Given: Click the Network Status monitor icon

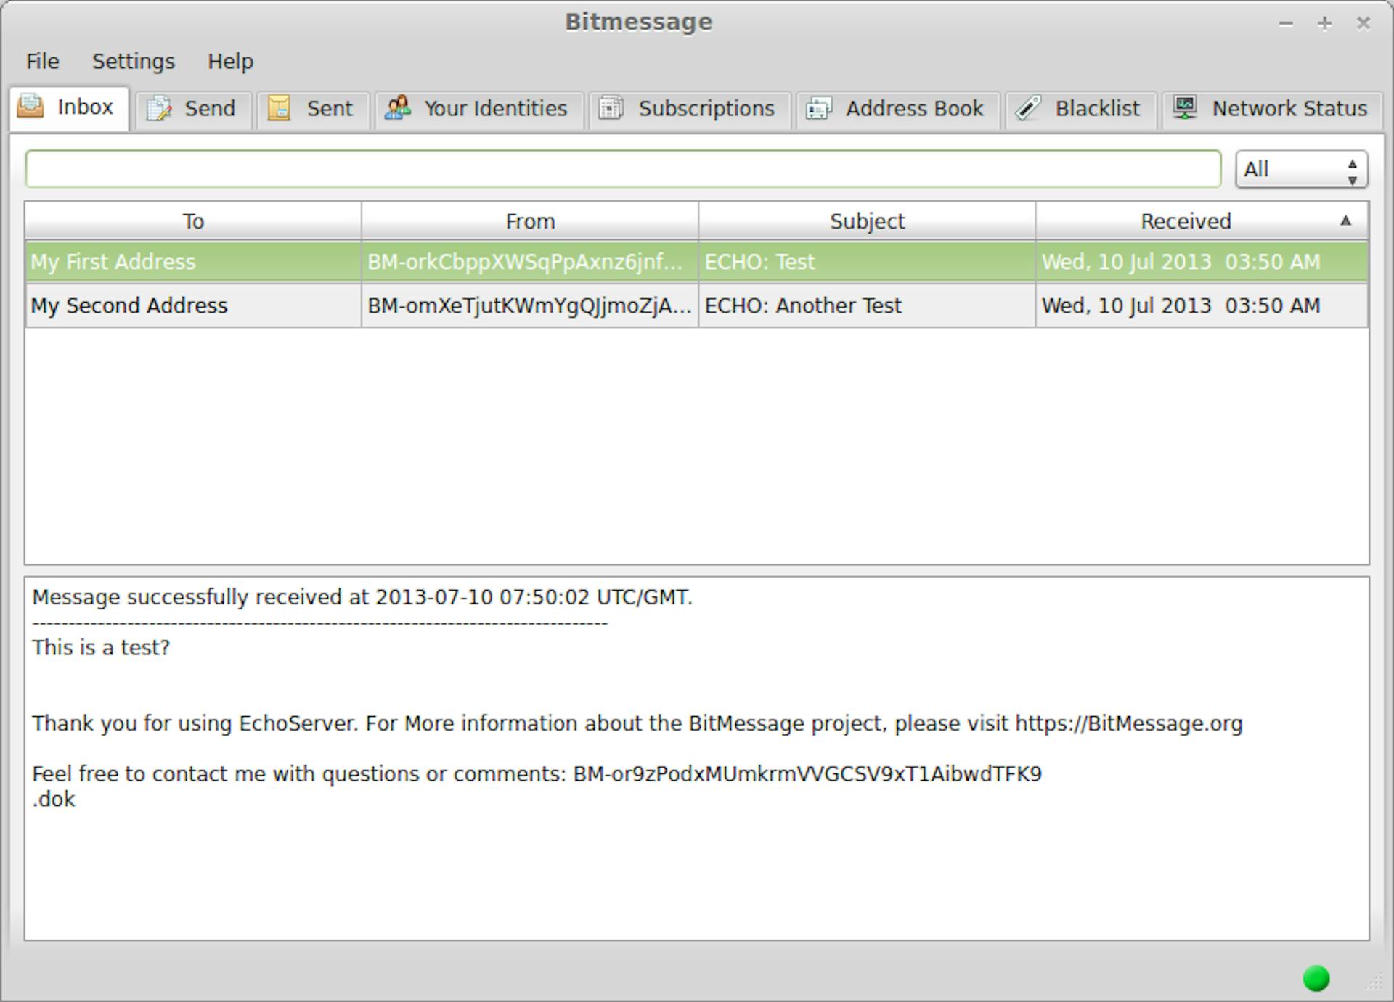Looking at the screenshot, I should point(1185,108).
